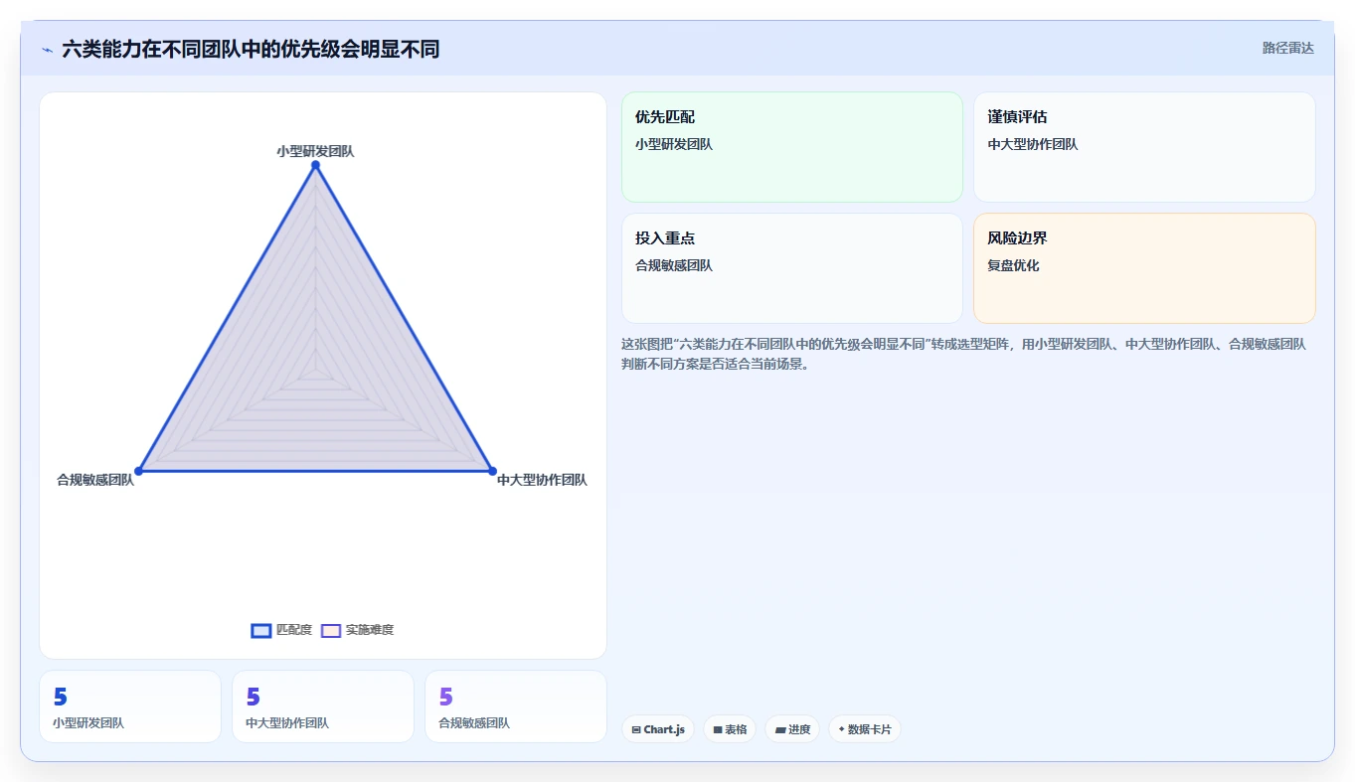
Task: Select the 中大型协作团队 radar data point
Action: tap(492, 470)
